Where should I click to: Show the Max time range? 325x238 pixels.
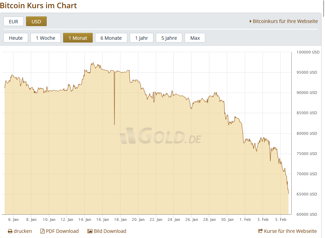(195, 38)
